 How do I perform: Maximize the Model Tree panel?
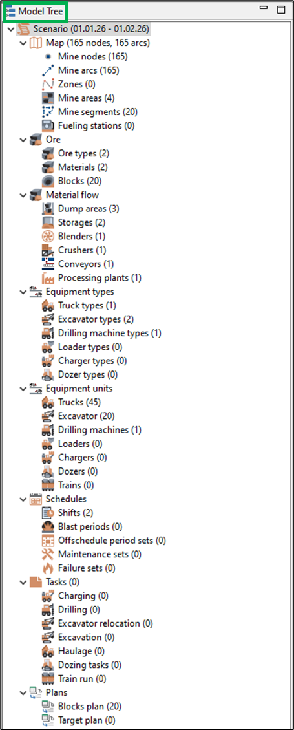[x=281, y=10]
